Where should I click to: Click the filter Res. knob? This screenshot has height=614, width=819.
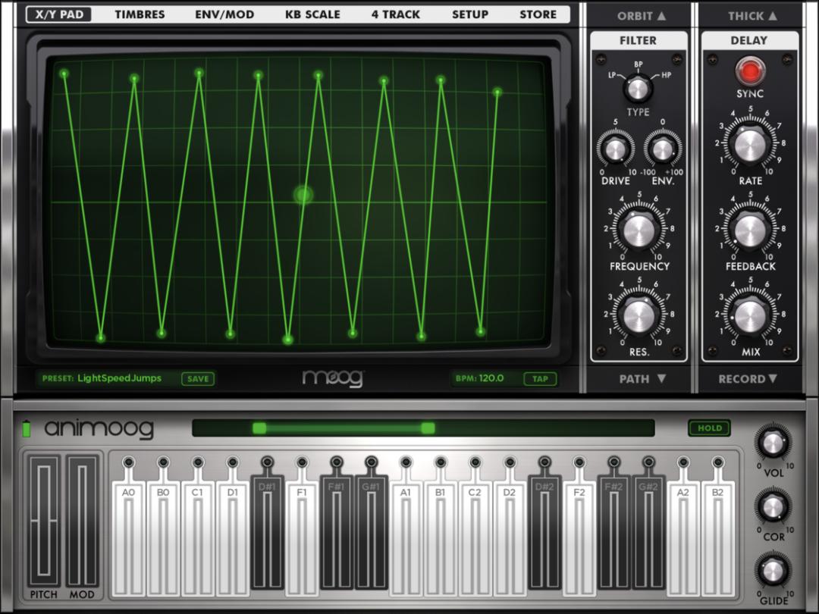pos(639,314)
